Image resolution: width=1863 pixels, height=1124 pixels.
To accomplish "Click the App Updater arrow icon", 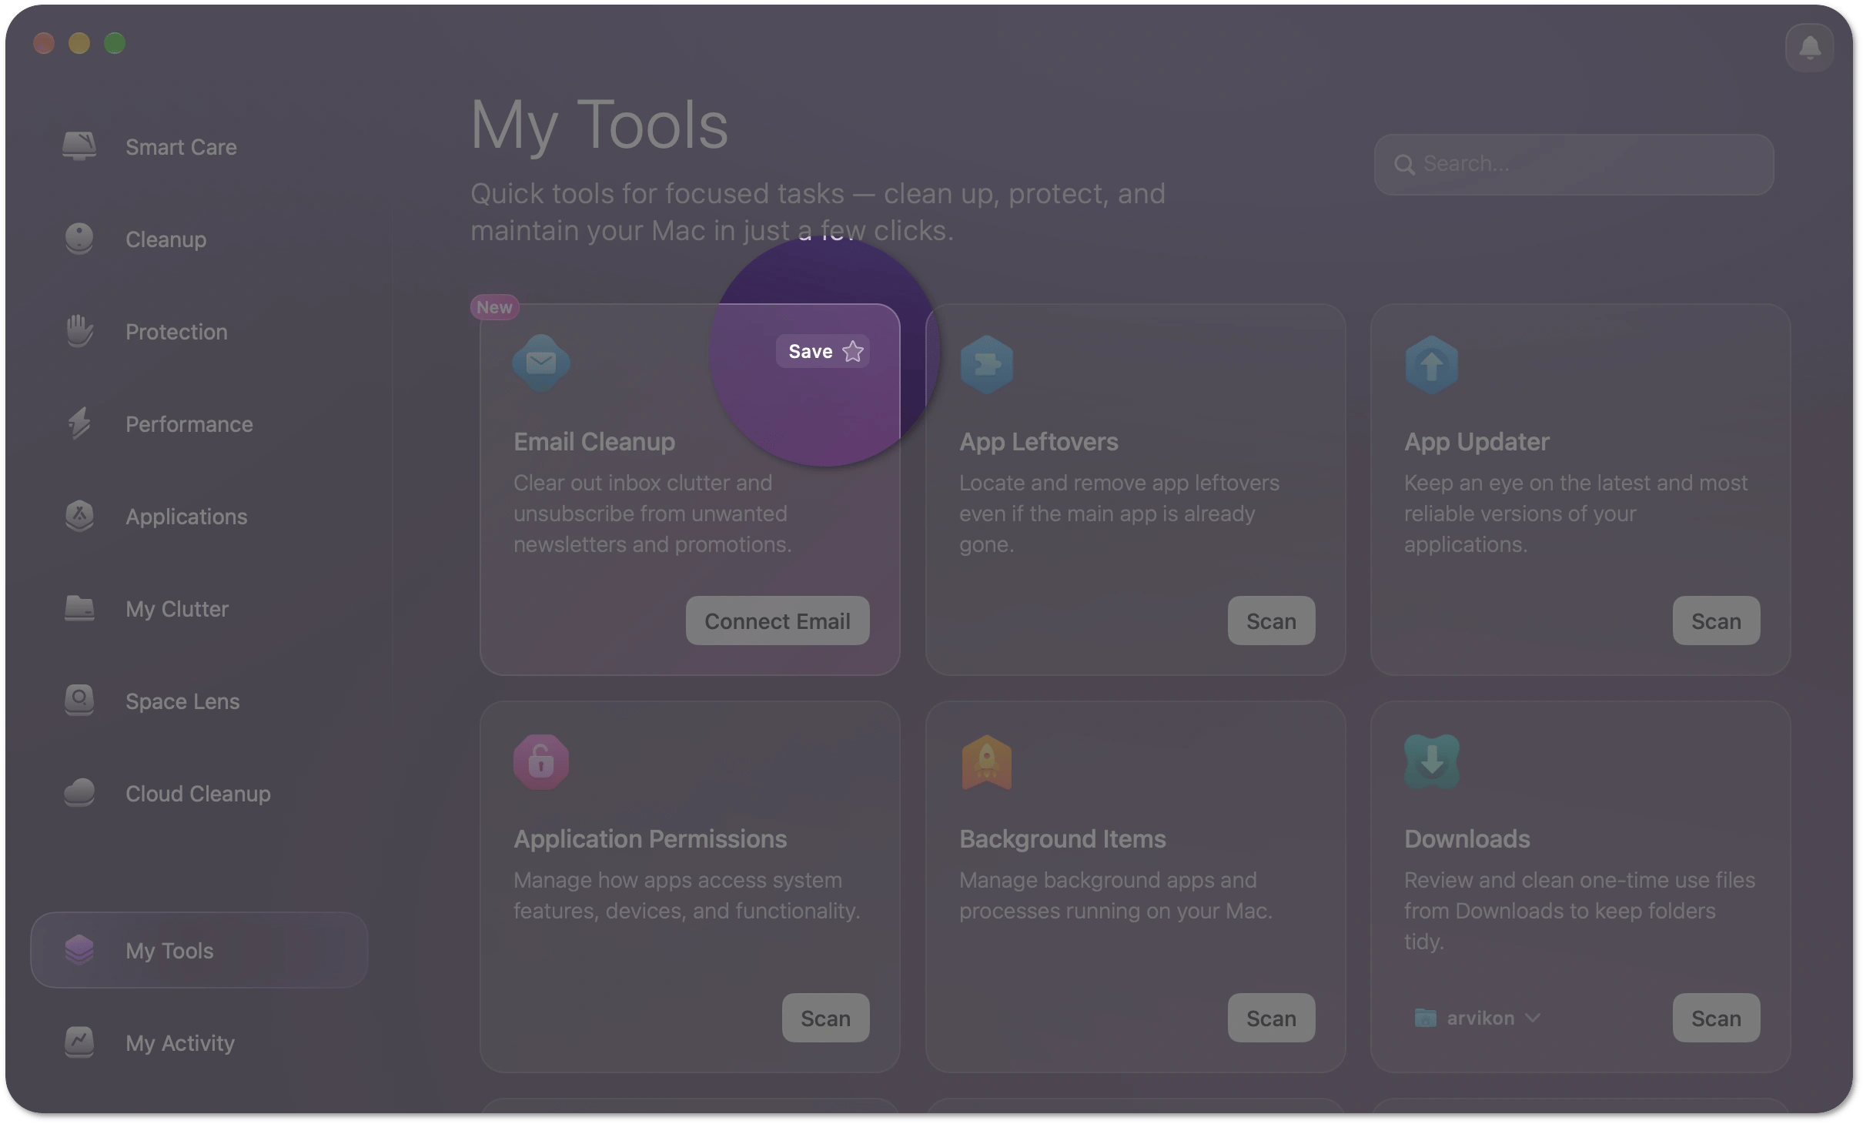I will pos(1431,364).
